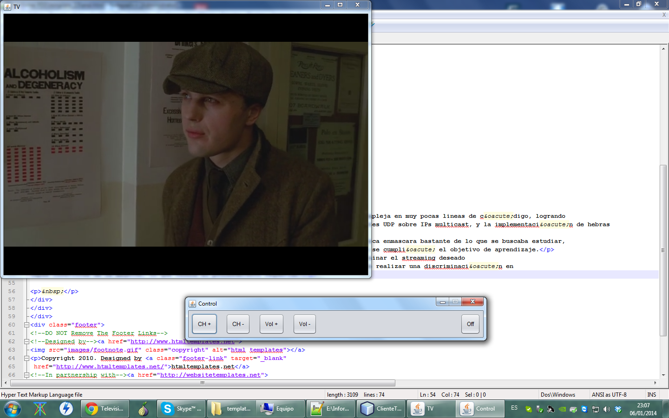The width and height of the screenshot is (669, 418).
Task: Turn off the TV with Off button
Action: (470, 324)
